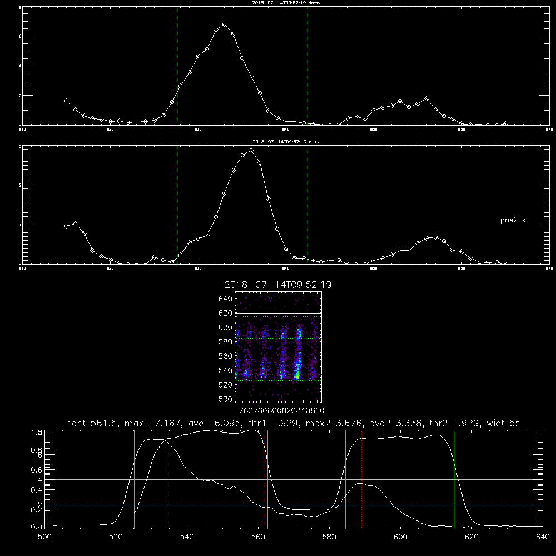Click the 640 label on the bottom plot x-axis

pyautogui.click(x=543, y=537)
